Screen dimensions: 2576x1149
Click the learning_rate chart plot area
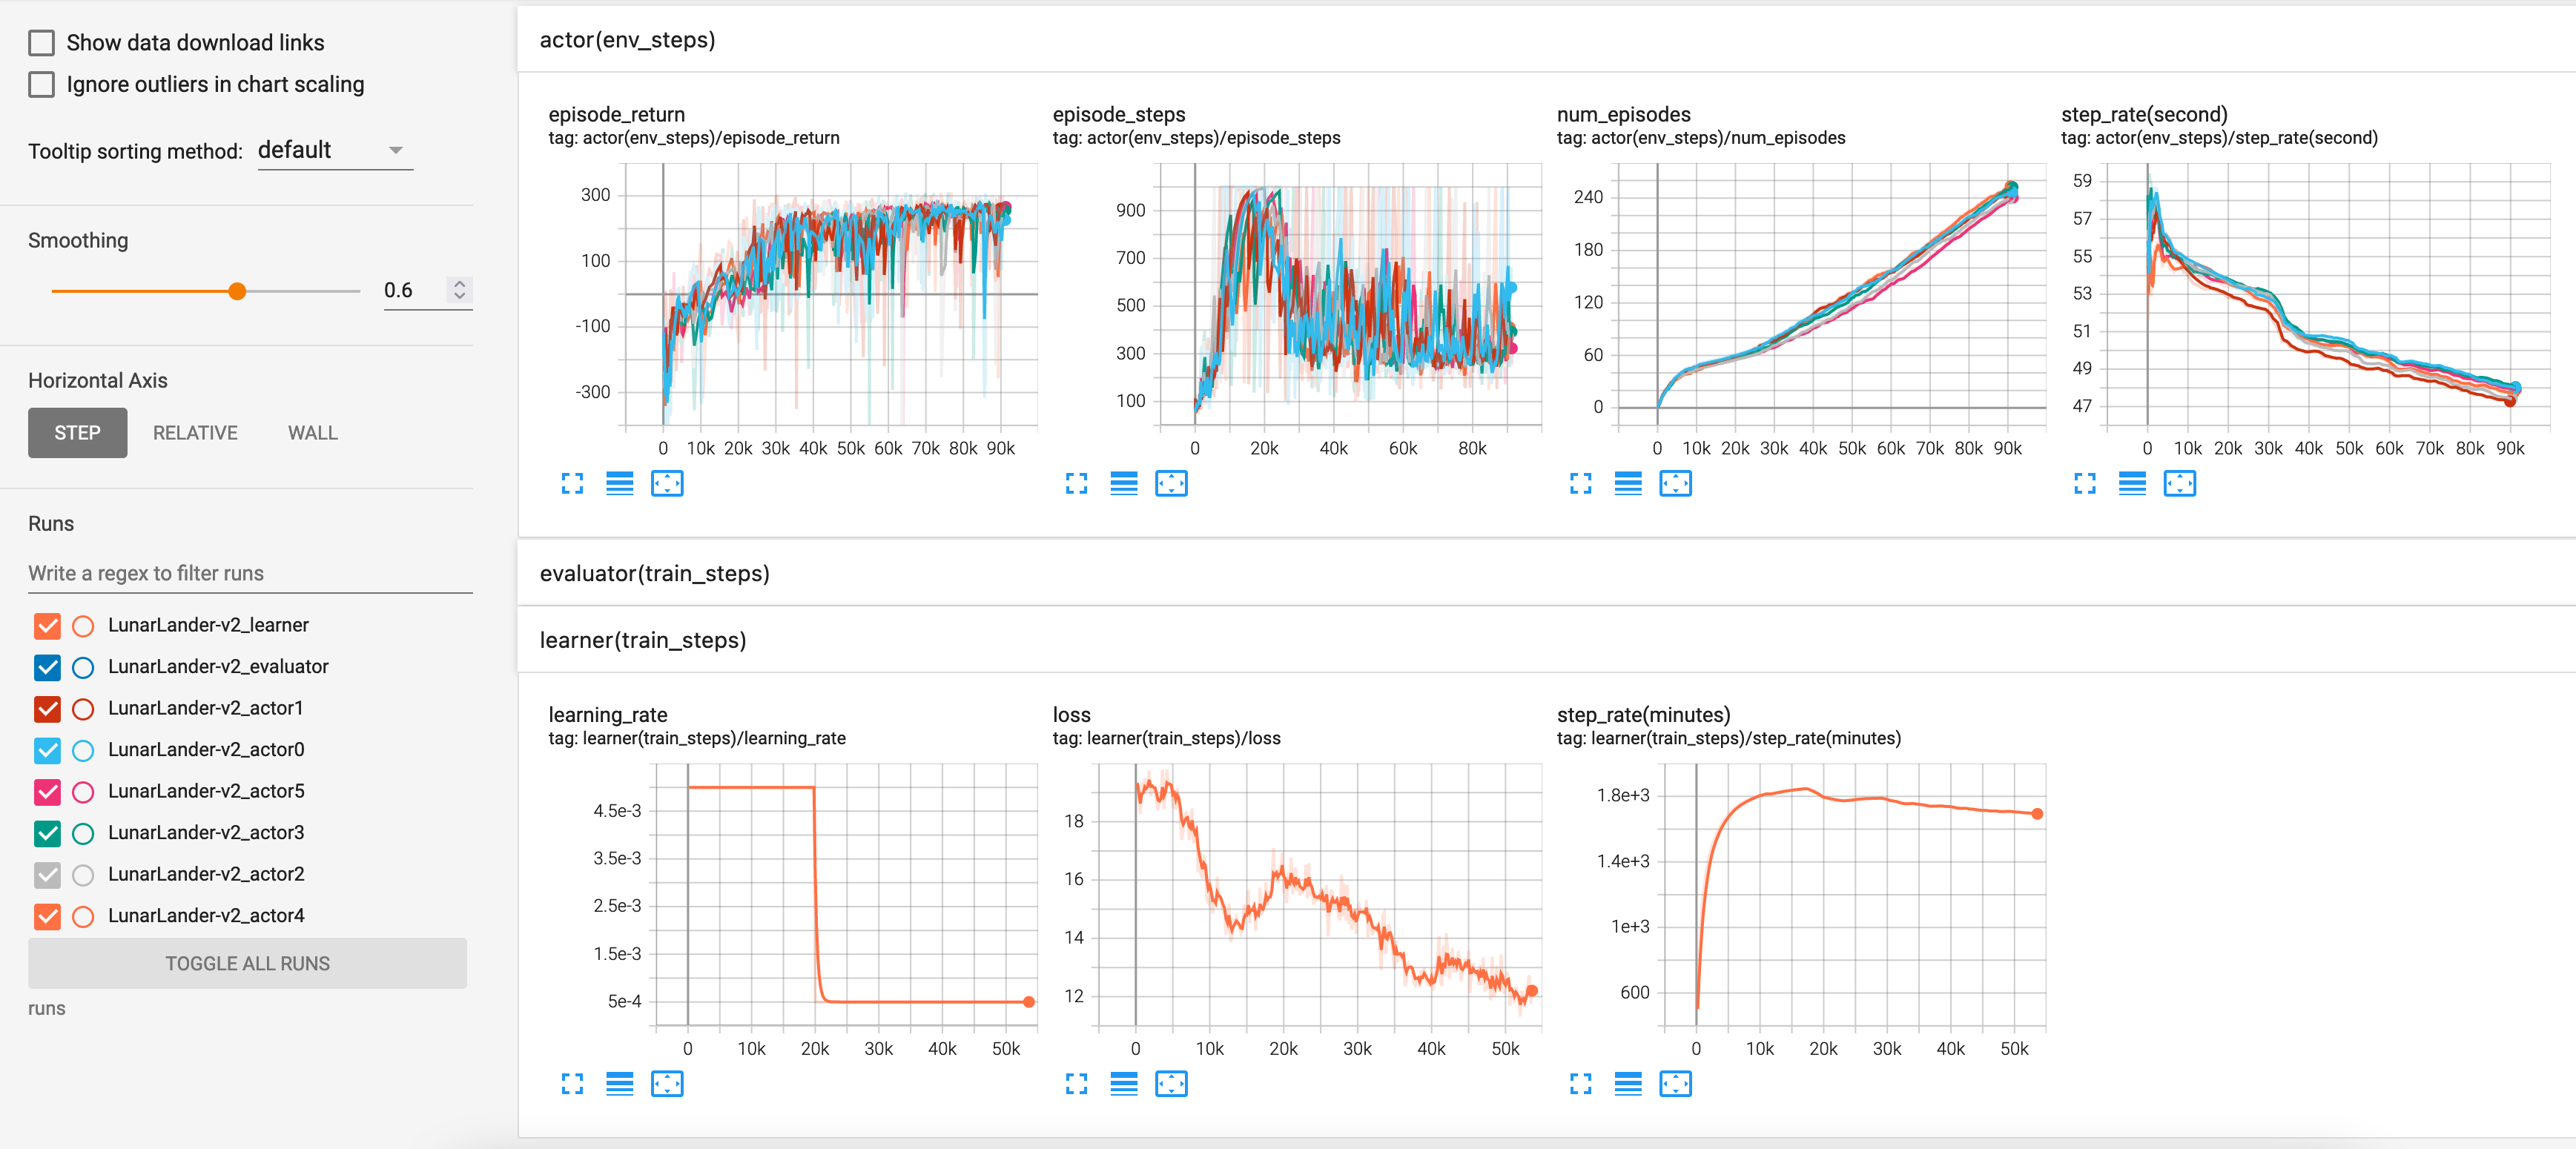click(846, 896)
